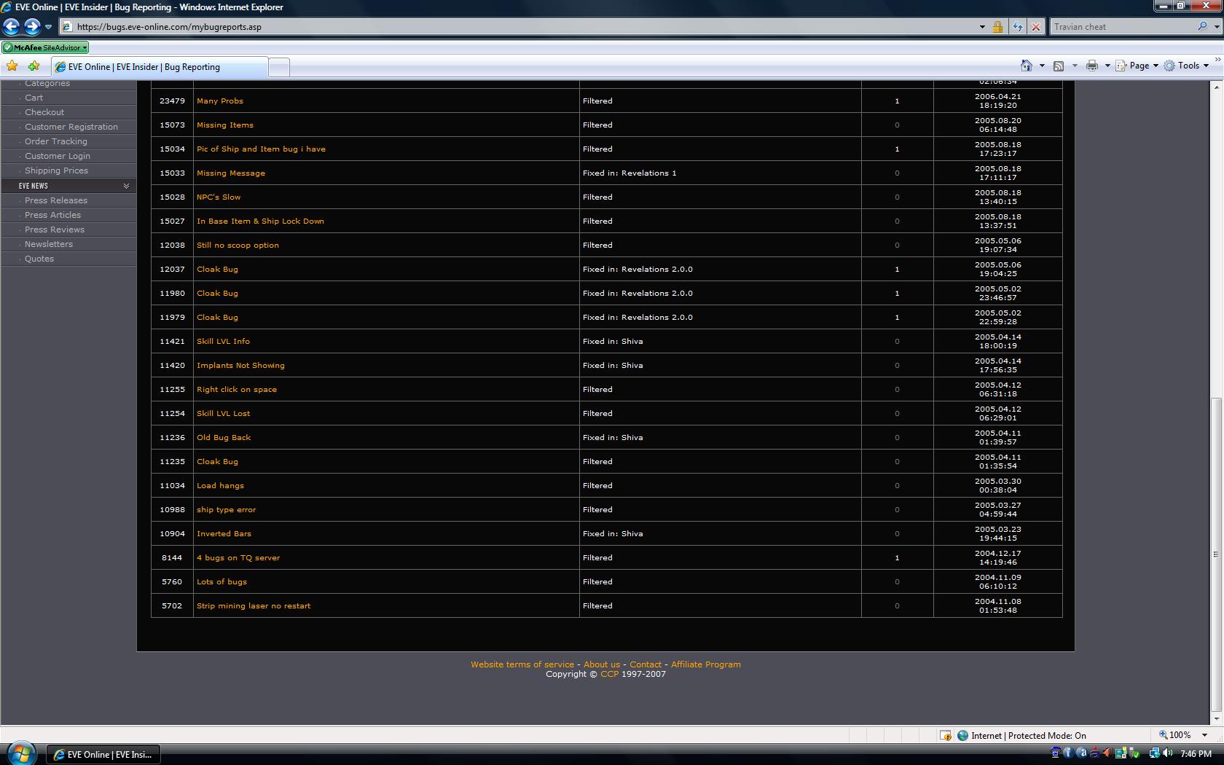Open the Windows Start menu orb
The width and height of the screenshot is (1224, 765).
(22, 753)
